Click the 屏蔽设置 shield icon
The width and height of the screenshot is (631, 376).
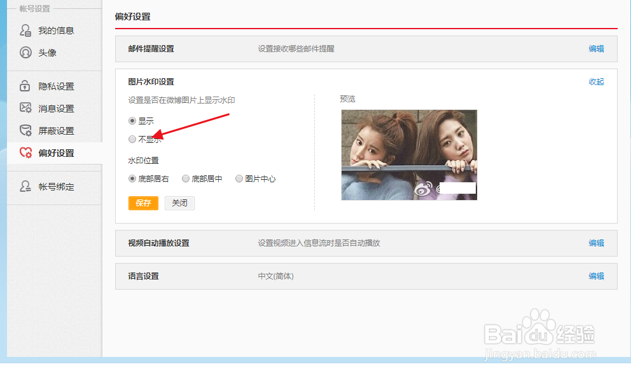[25, 130]
